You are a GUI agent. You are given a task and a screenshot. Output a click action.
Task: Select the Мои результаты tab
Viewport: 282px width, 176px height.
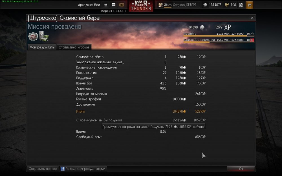pos(42,47)
